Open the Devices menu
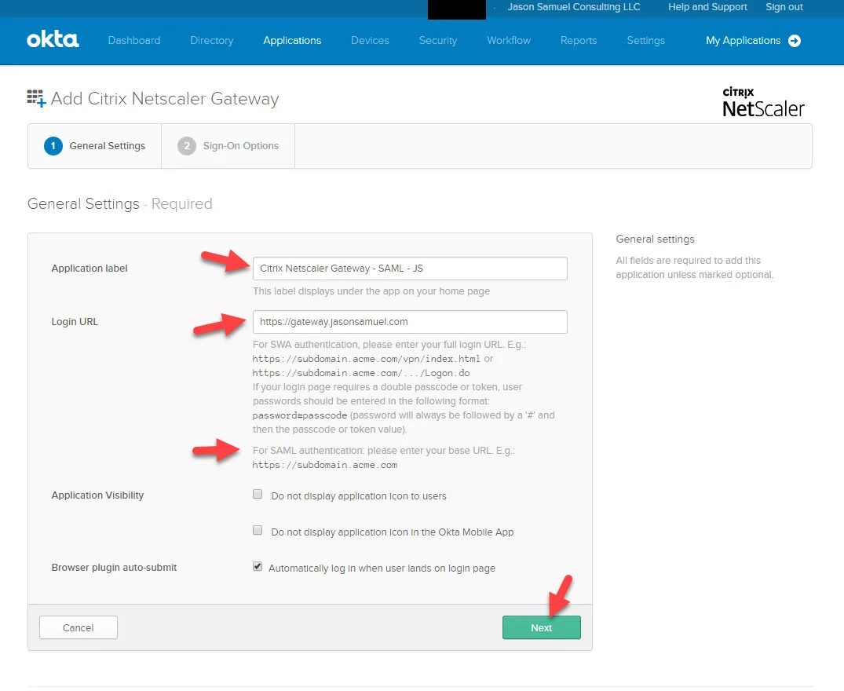The width and height of the screenshot is (844, 691). (x=370, y=40)
